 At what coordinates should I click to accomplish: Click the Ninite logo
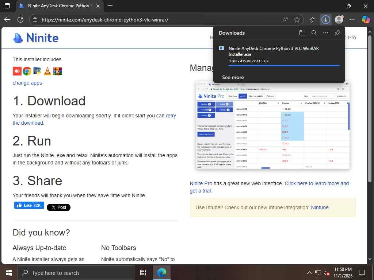tap(36, 38)
